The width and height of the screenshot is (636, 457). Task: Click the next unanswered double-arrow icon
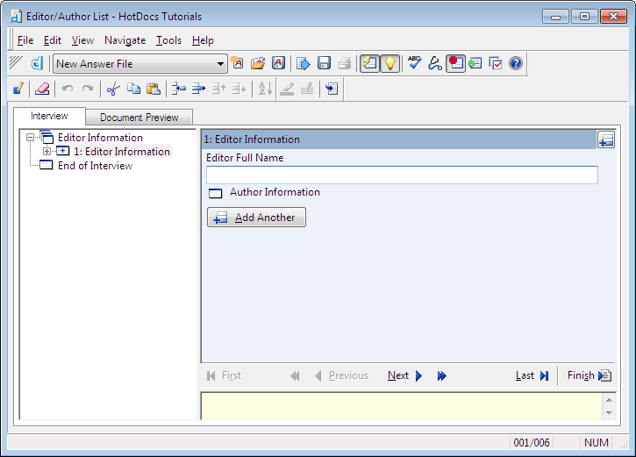(x=442, y=376)
